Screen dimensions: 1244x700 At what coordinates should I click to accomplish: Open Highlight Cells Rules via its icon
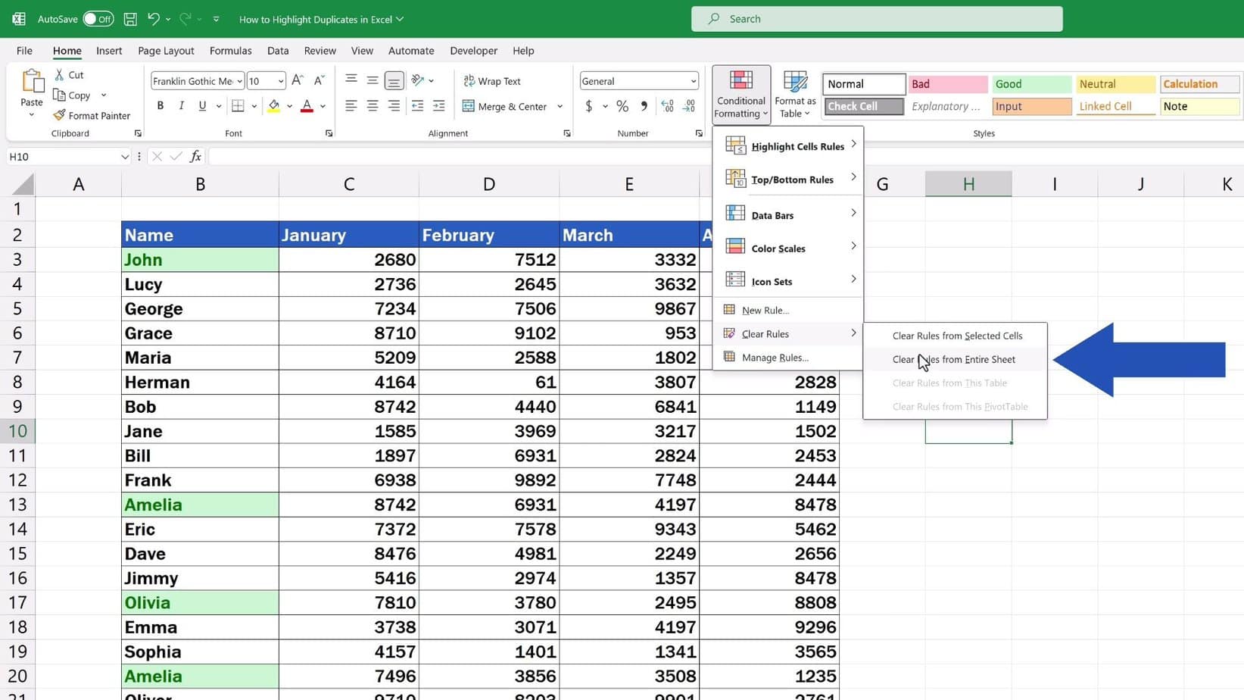(734, 144)
